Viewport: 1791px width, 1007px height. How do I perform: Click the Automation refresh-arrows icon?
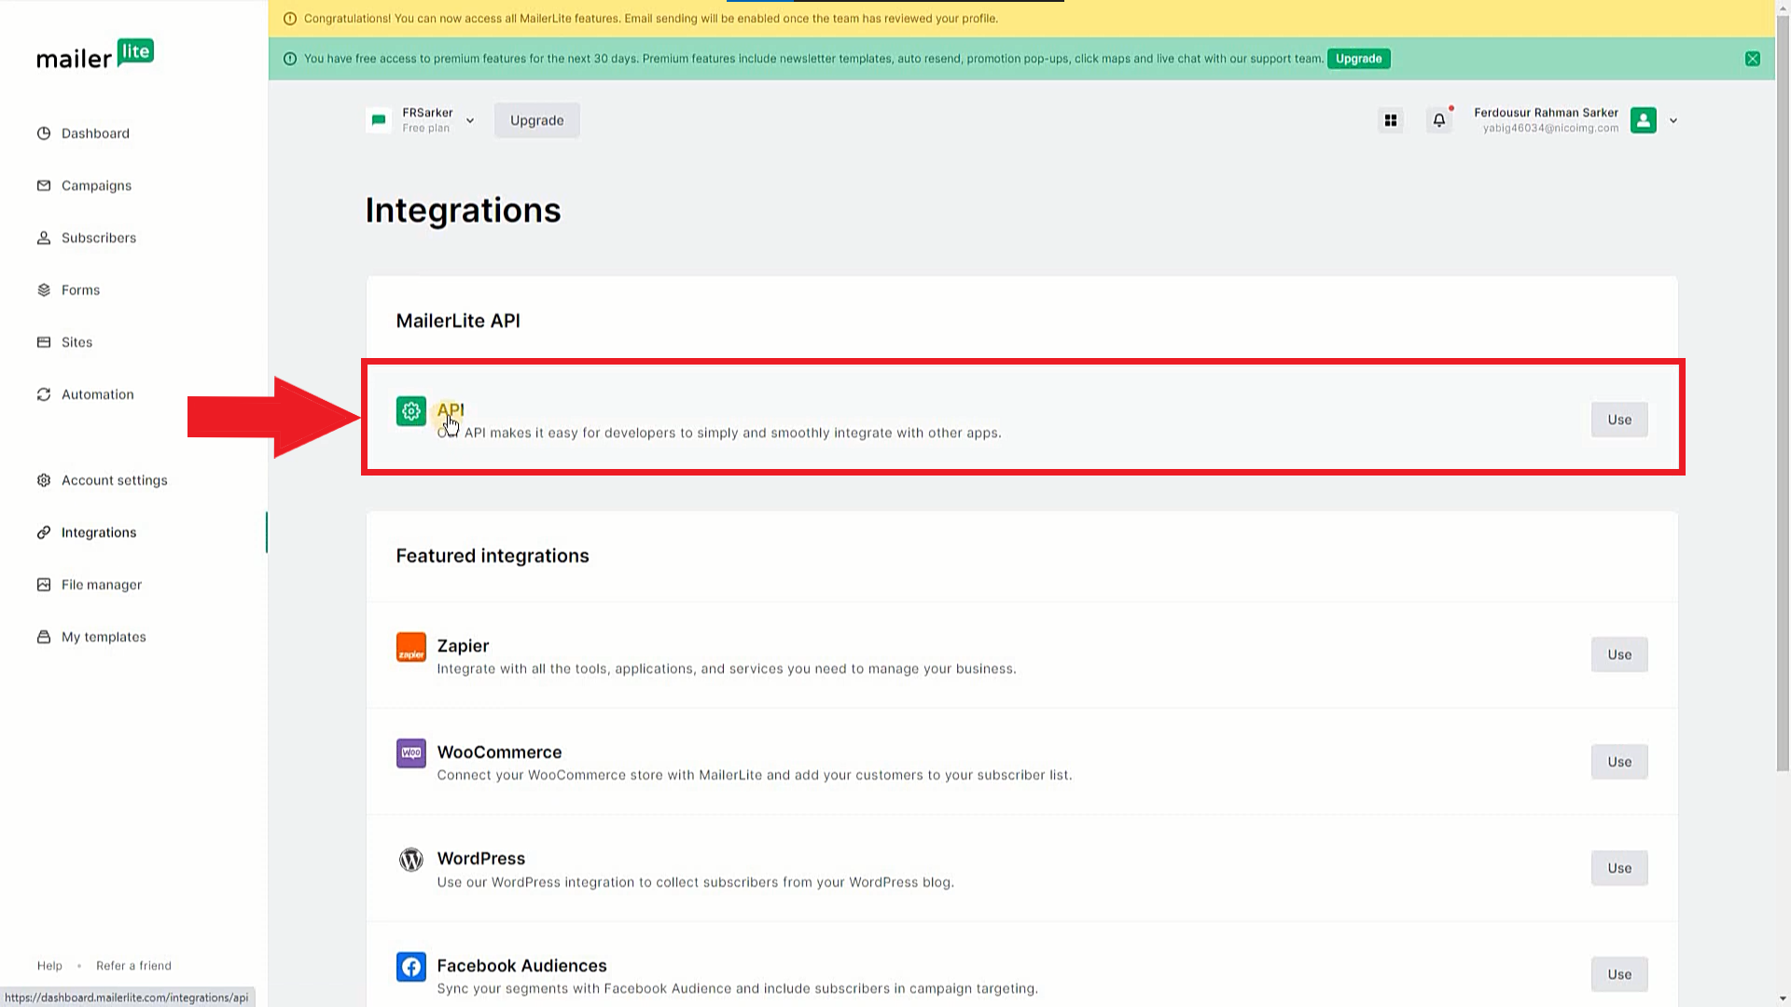pyautogui.click(x=44, y=394)
